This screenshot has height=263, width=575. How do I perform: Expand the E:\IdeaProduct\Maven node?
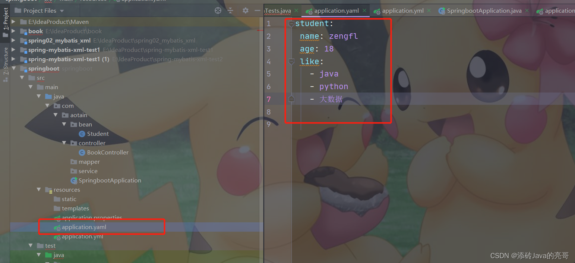14,22
